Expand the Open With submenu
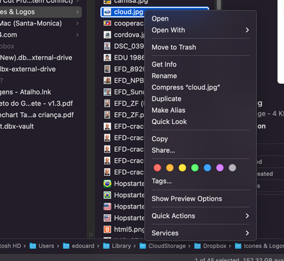 click(200, 30)
